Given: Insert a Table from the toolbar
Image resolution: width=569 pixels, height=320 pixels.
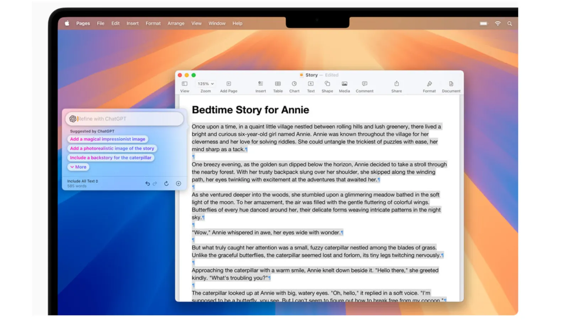Looking at the screenshot, I should click(x=278, y=84).
